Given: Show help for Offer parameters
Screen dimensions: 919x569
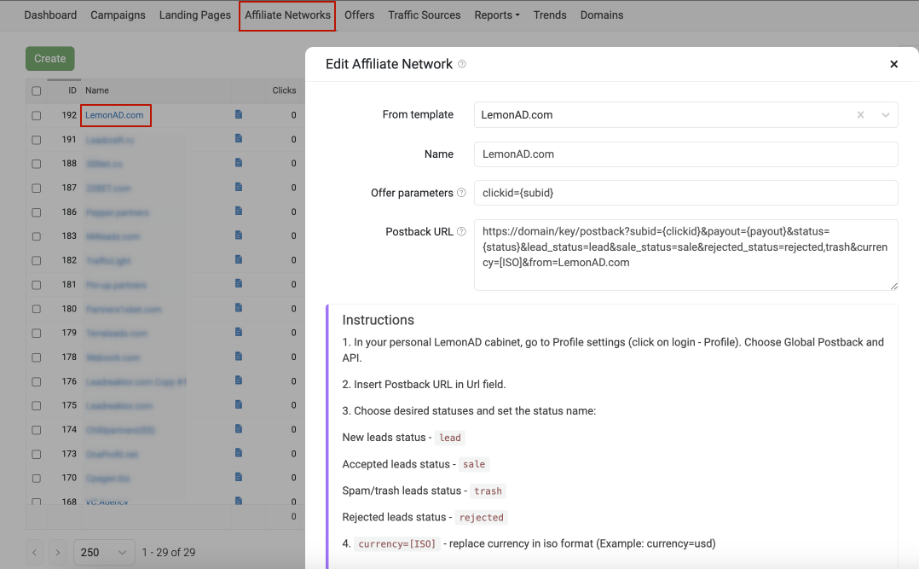Looking at the screenshot, I should tap(461, 193).
